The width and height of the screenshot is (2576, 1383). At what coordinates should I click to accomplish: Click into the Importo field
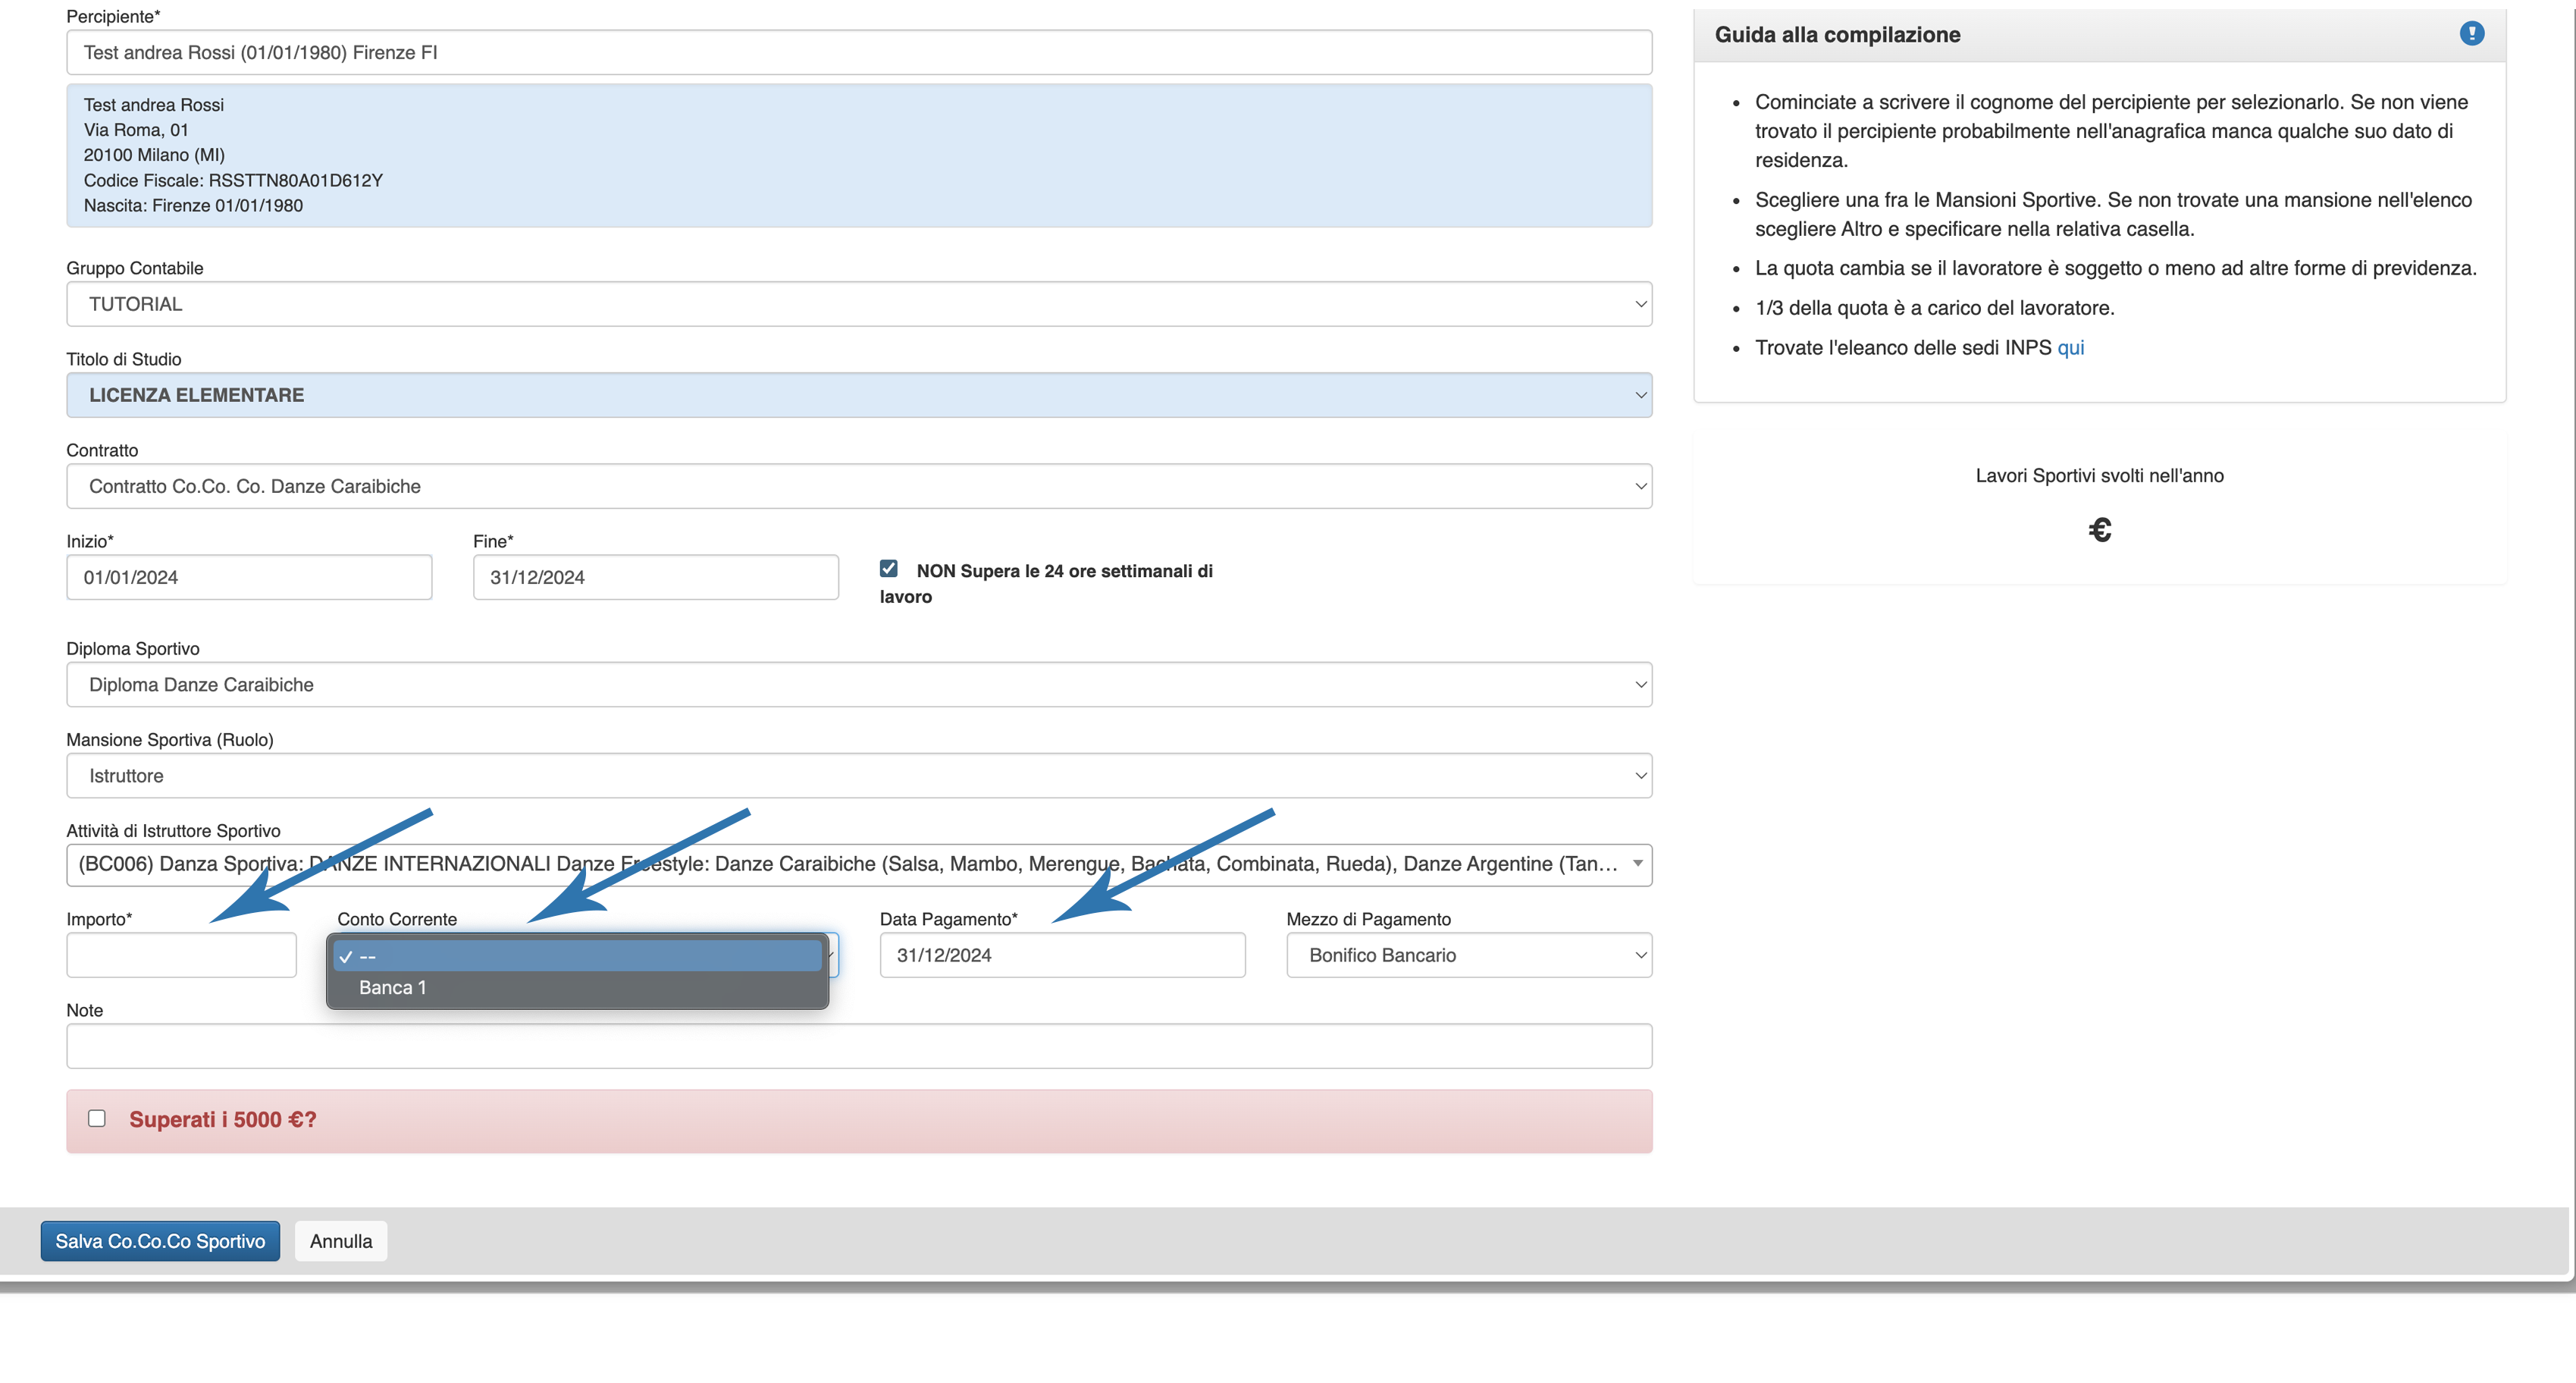181,955
